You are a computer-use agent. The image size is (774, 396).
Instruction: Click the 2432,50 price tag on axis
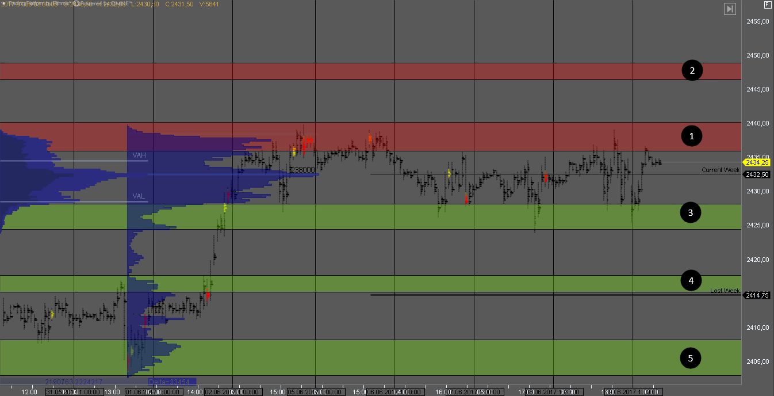point(757,174)
